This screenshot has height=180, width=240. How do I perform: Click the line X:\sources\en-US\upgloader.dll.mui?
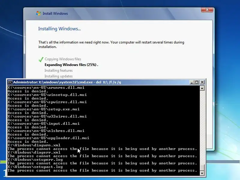click(48, 138)
